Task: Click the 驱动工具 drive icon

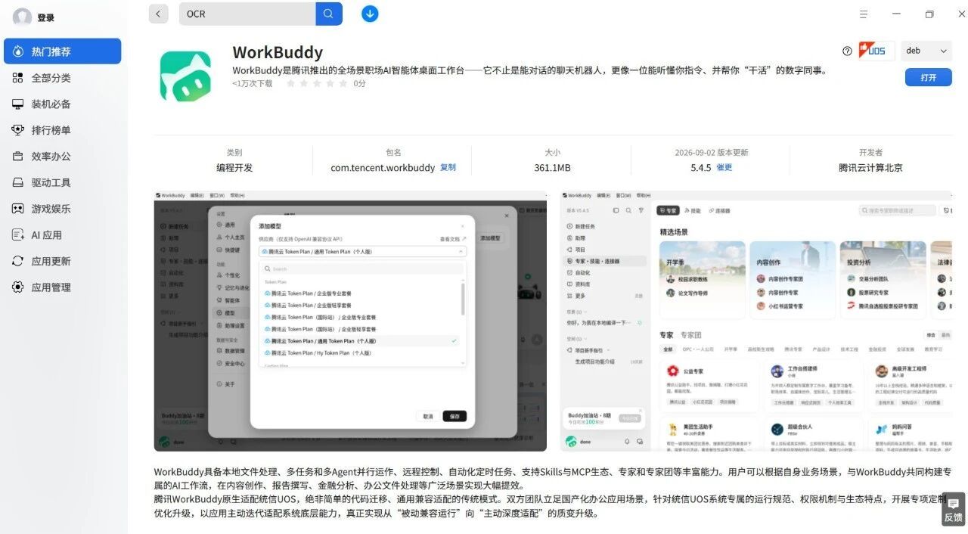Action: click(x=18, y=182)
